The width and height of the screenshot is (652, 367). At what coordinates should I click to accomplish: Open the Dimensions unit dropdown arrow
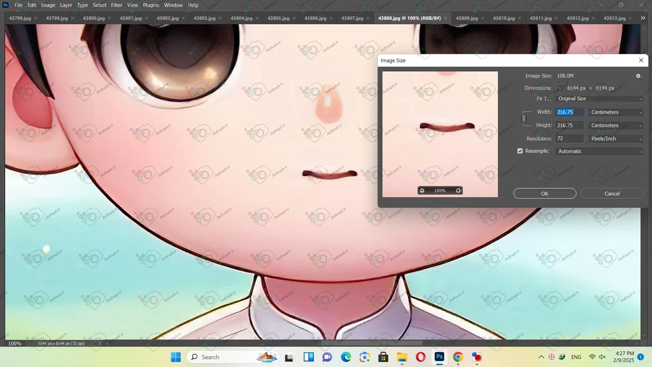coord(560,88)
